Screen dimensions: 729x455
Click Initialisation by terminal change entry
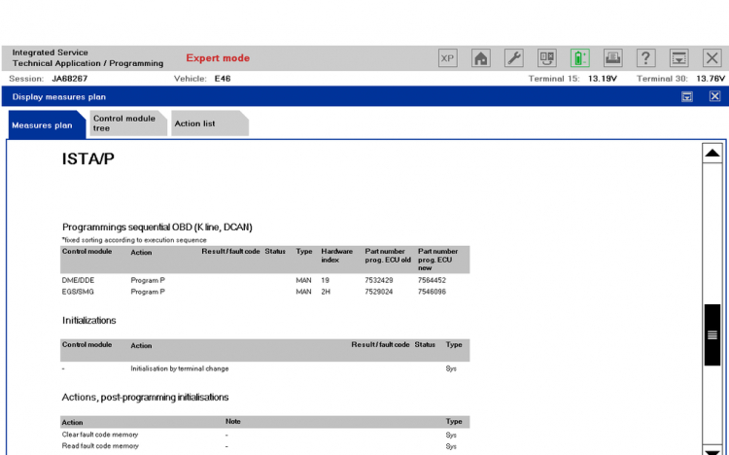pos(180,368)
